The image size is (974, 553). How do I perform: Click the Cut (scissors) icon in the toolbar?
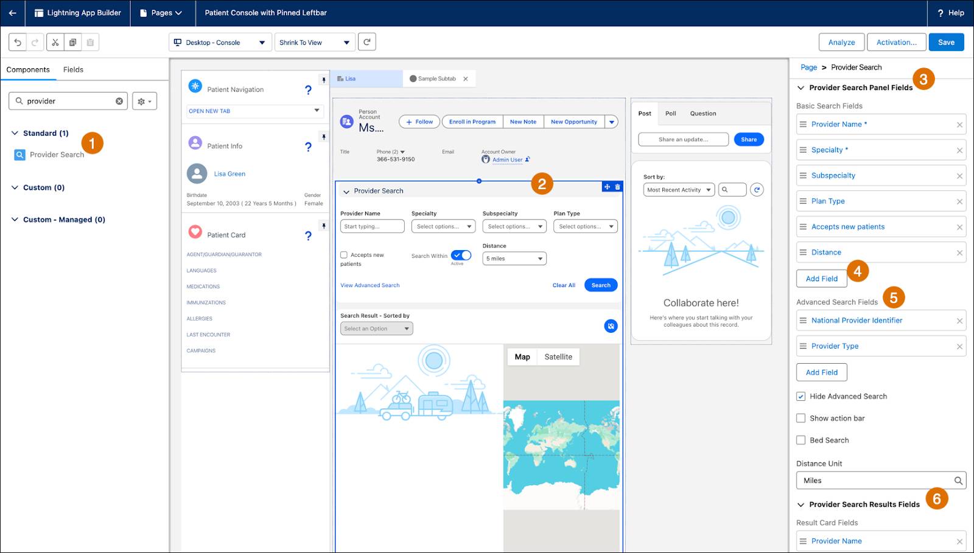tap(55, 41)
